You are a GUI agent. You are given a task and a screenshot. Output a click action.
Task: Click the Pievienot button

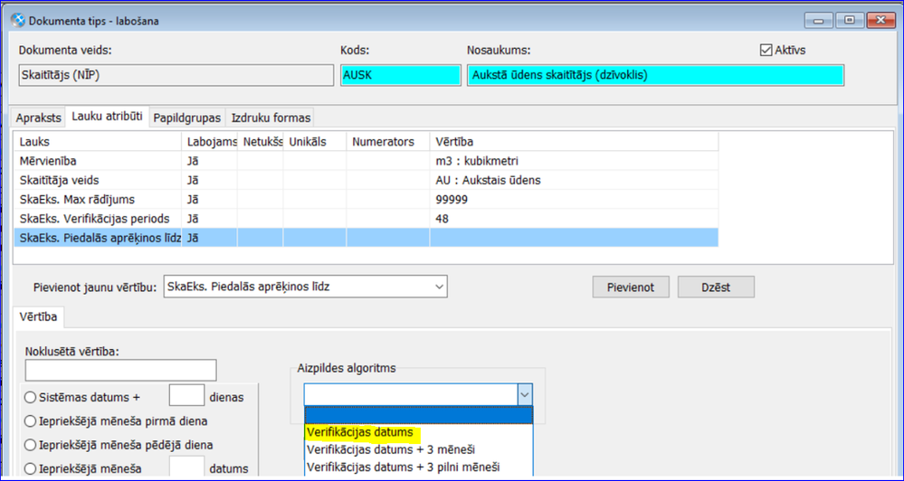click(631, 287)
